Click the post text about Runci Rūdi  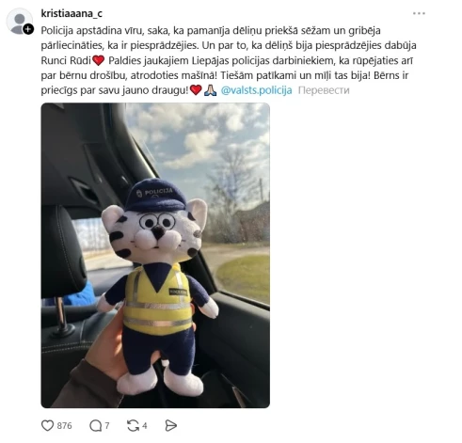[x=229, y=60]
